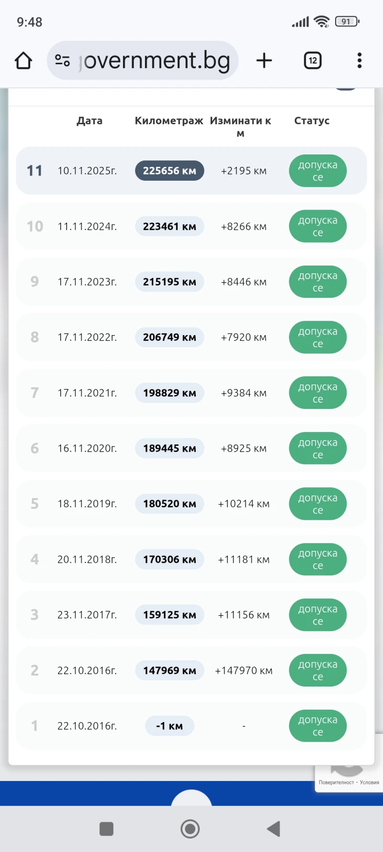Select row 11 dated 10.11.2025
The image size is (383, 852).
[x=87, y=171]
